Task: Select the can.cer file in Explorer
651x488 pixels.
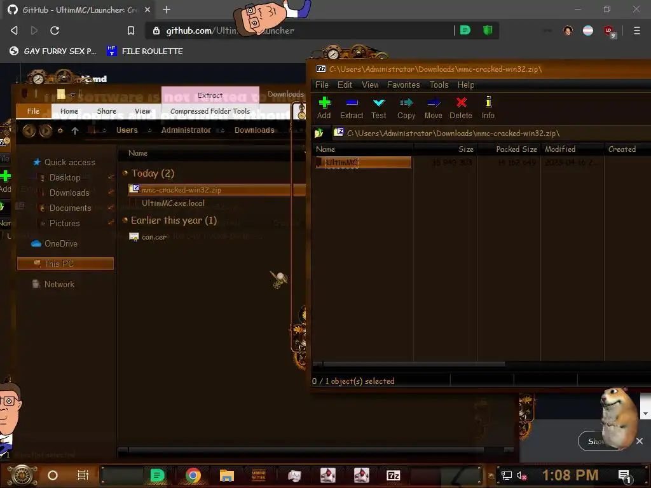Action: point(154,237)
